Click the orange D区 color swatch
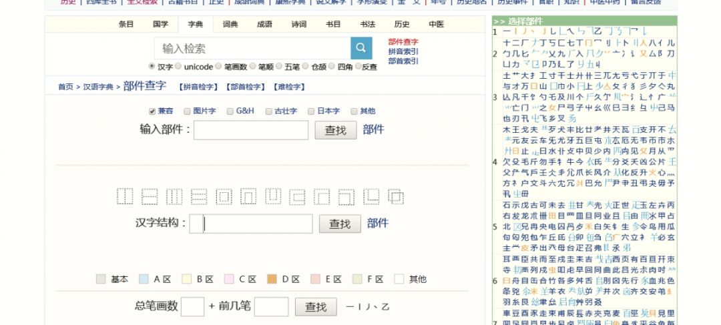 [272, 279]
